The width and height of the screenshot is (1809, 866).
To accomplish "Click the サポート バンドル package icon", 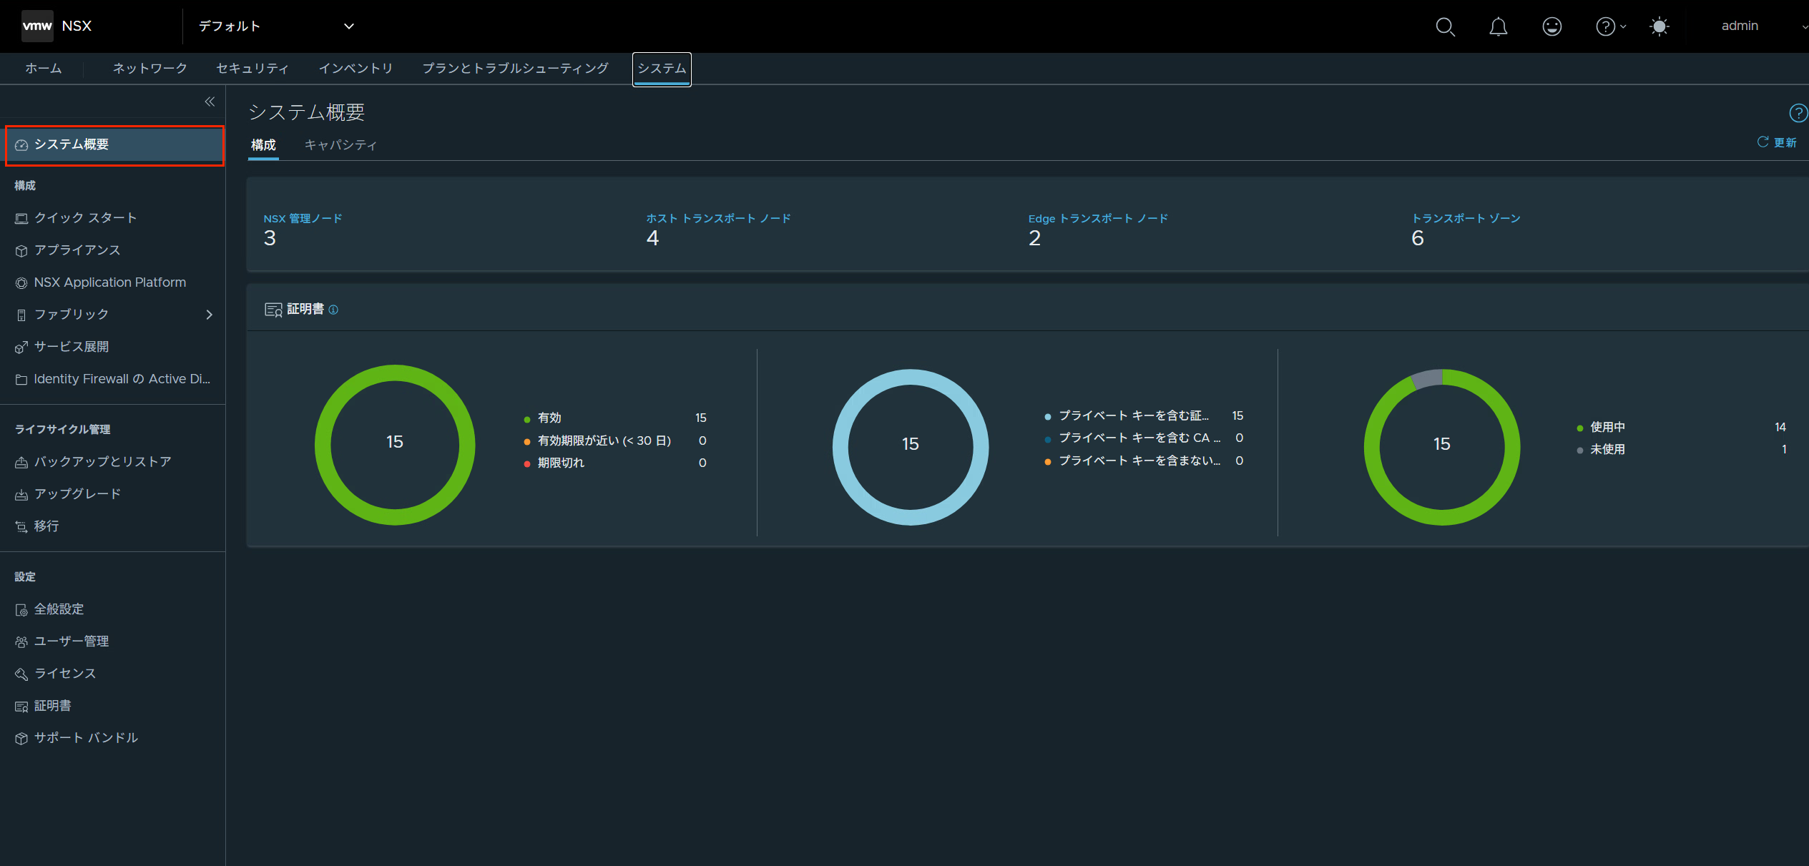I will point(21,739).
